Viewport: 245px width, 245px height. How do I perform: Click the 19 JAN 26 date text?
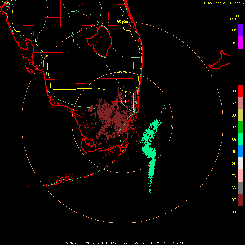click(x=158, y=243)
